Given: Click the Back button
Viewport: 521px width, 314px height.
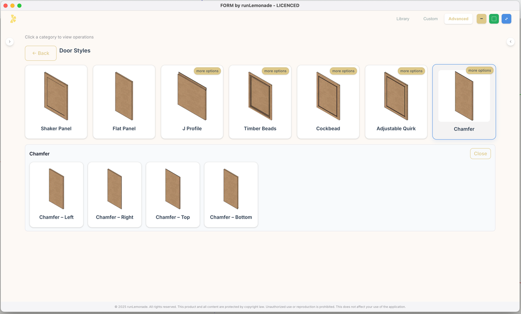Looking at the screenshot, I should (x=40, y=53).
